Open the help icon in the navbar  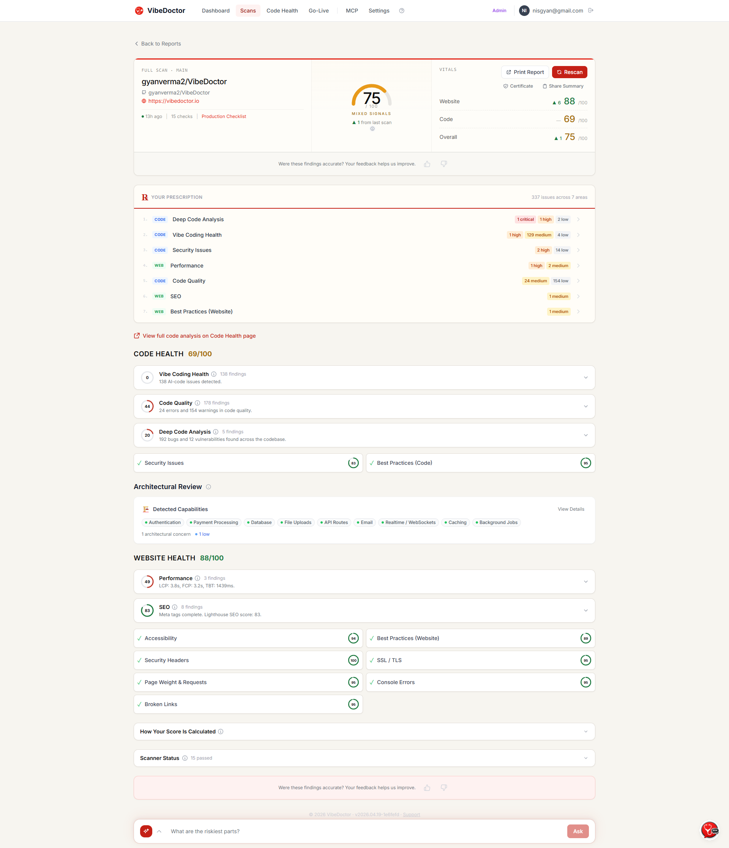pos(401,11)
